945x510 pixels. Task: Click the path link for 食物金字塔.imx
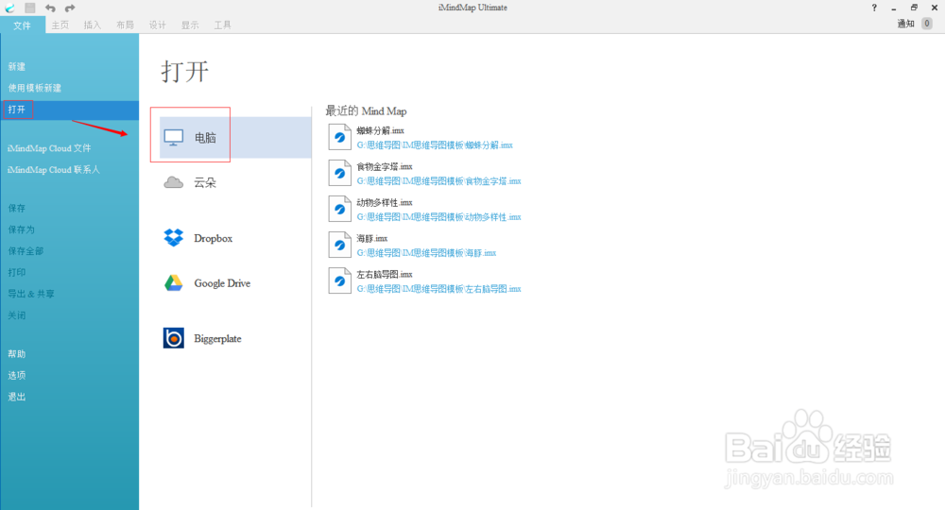pyautogui.click(x=438, y=181)
